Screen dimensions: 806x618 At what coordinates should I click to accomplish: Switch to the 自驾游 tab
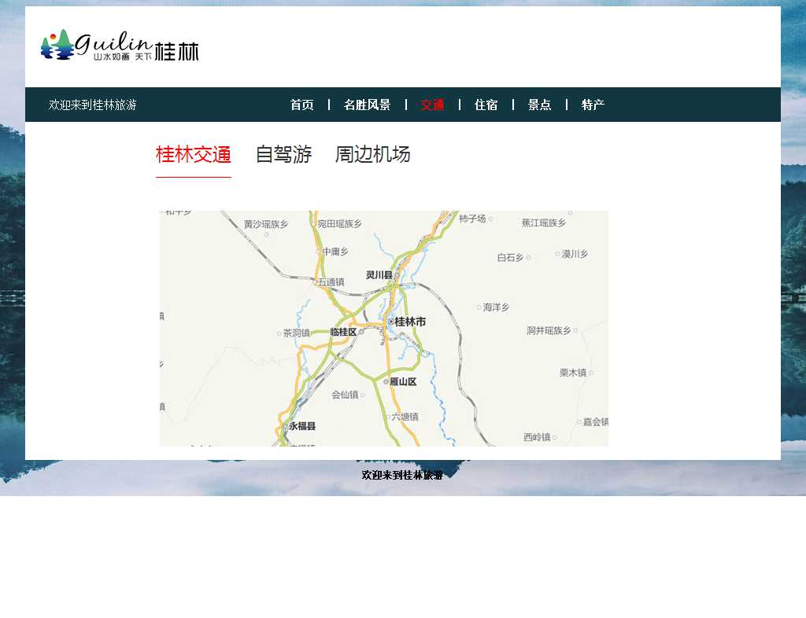click(x=283, y=154)
